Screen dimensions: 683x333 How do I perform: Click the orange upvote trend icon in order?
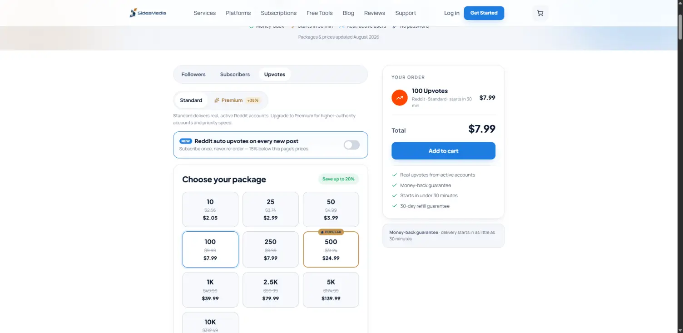pos(400,98)
